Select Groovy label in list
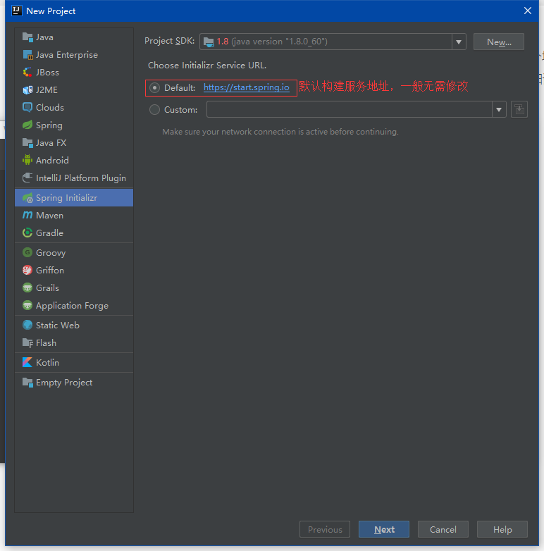Image resolution: width=544 pixels, height=551 pixels. click(51, 253)
